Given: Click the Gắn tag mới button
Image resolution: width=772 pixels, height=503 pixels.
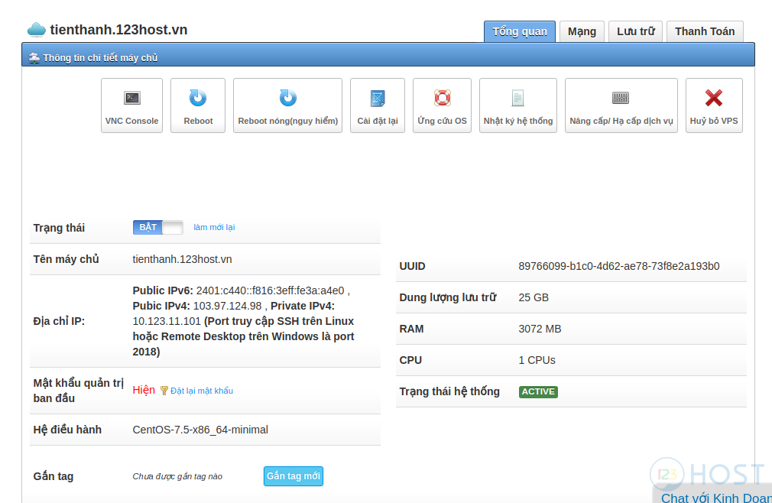Looking at the screenshot, I should point(294,476).
